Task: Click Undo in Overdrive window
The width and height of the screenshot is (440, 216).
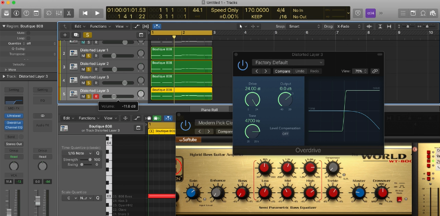Action: pyautogui.click(x=300, y=72)
